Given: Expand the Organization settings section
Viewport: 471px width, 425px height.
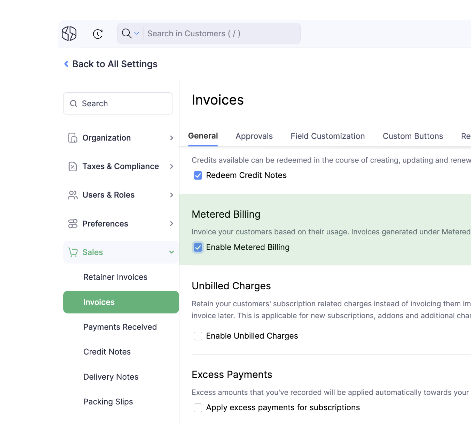Looking at the screenshot, I should [x=171, y=138].
